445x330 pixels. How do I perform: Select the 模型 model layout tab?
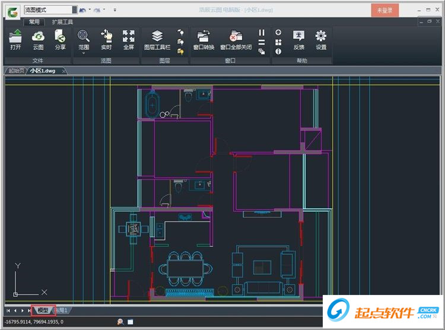click(x=43, y=310)
